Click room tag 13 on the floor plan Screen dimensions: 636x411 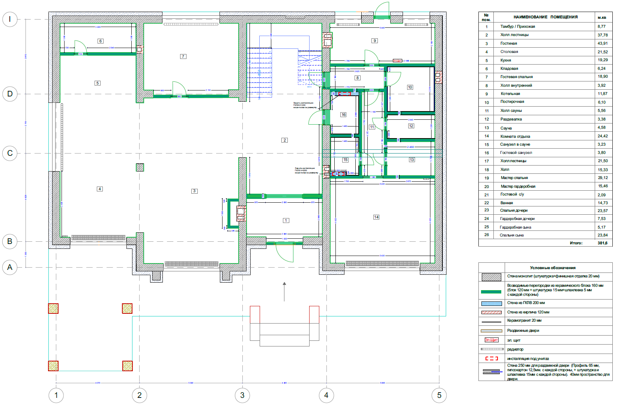pyautogui.click(x=412, y=160)
